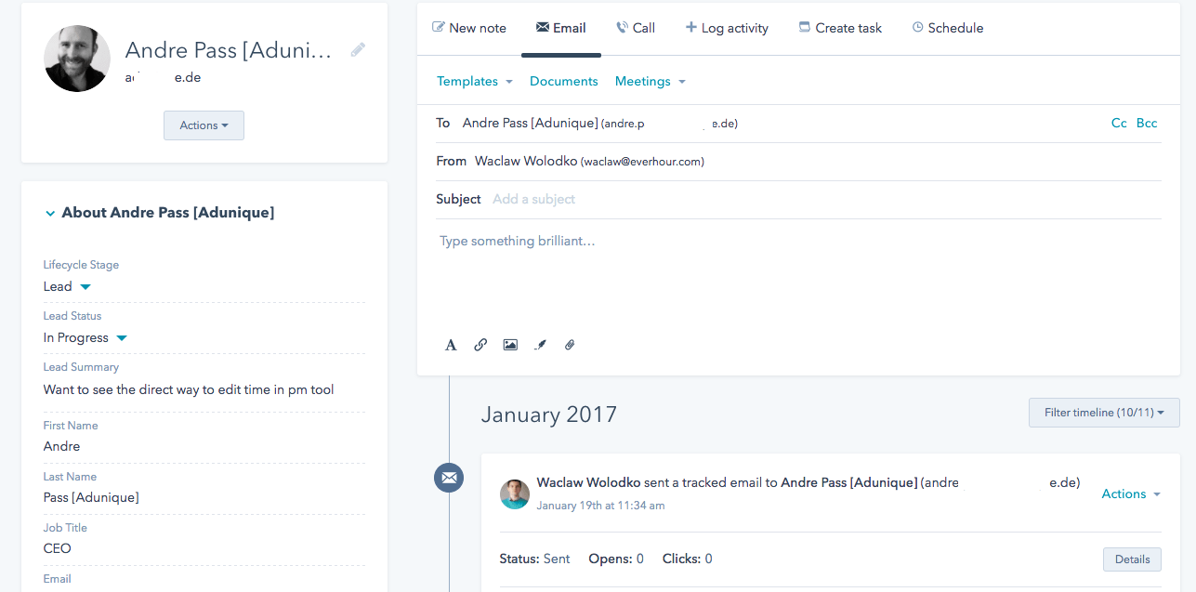This screenshot has width=1196, height=592.
Task: Collapse the About Andre Pass section
Action: (x=50, y=213)
